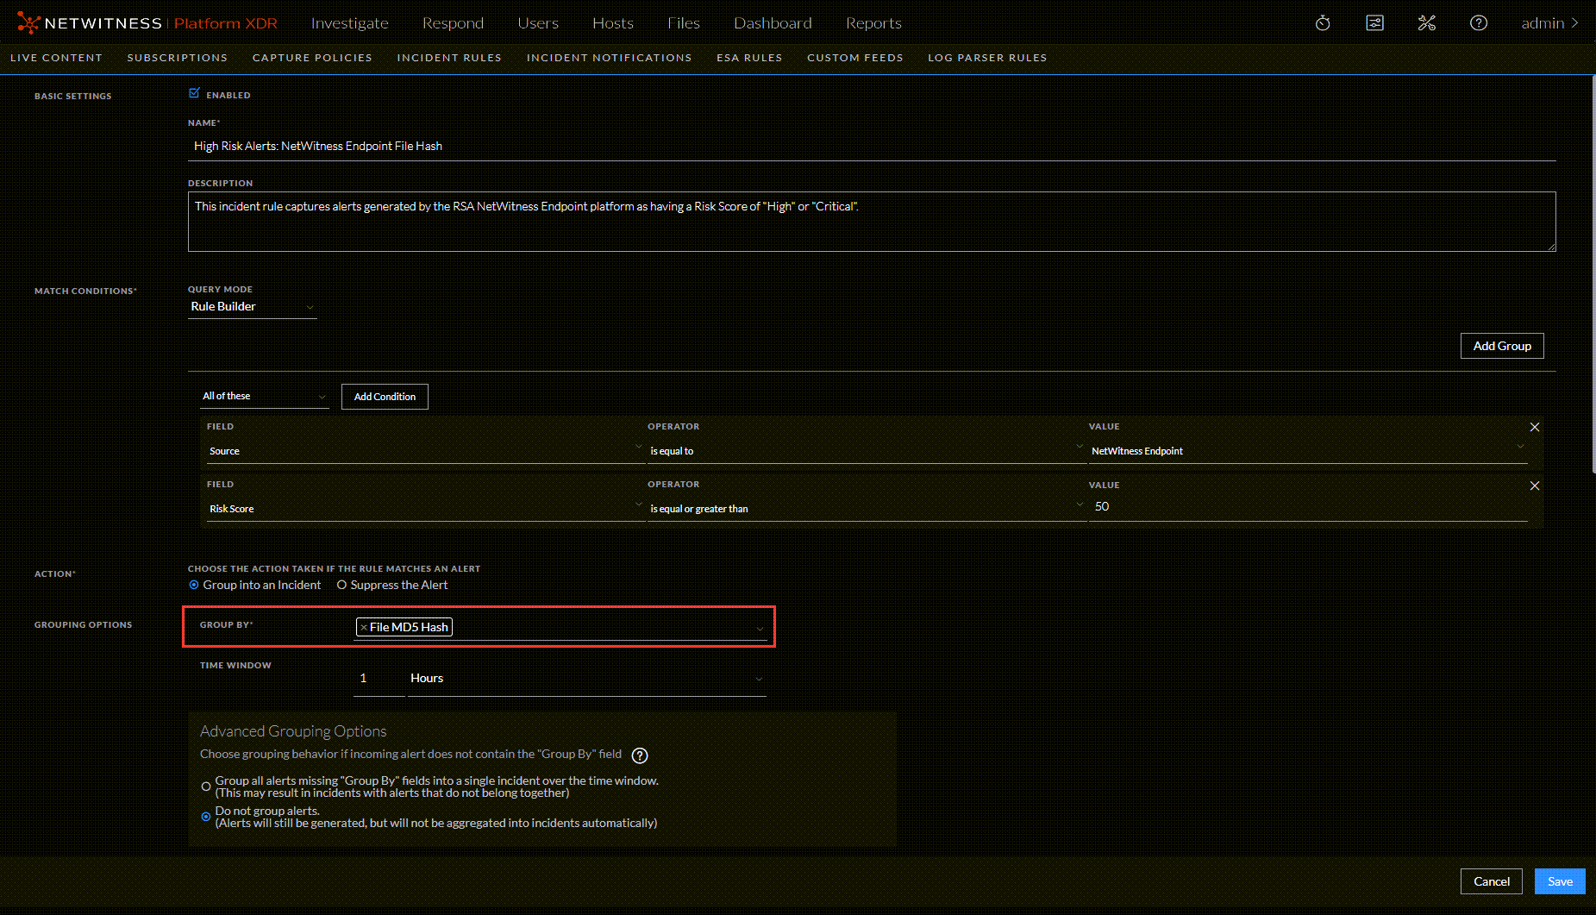Screen dimensions: 1596x915
Task: Open the help question mark icon
Action: (1478, 23)
